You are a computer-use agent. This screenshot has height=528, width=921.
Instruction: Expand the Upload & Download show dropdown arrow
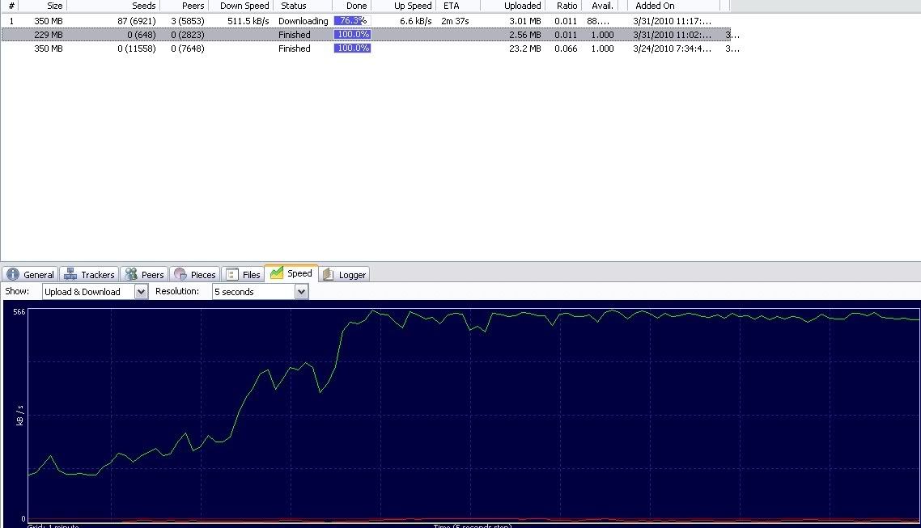pos(141,292)
